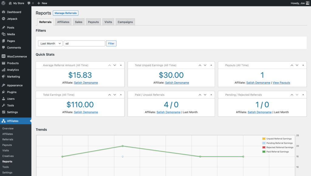Open WooCommerce from the sidebar icon
The width and height of the screenshot is (311, 176).
tap(3, 56)
